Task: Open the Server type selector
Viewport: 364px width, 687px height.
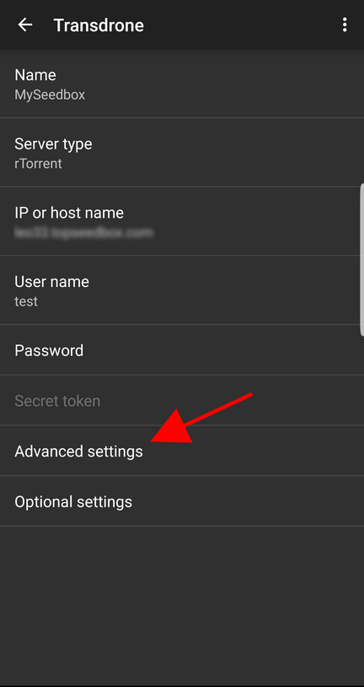Action: pos(182,153)
